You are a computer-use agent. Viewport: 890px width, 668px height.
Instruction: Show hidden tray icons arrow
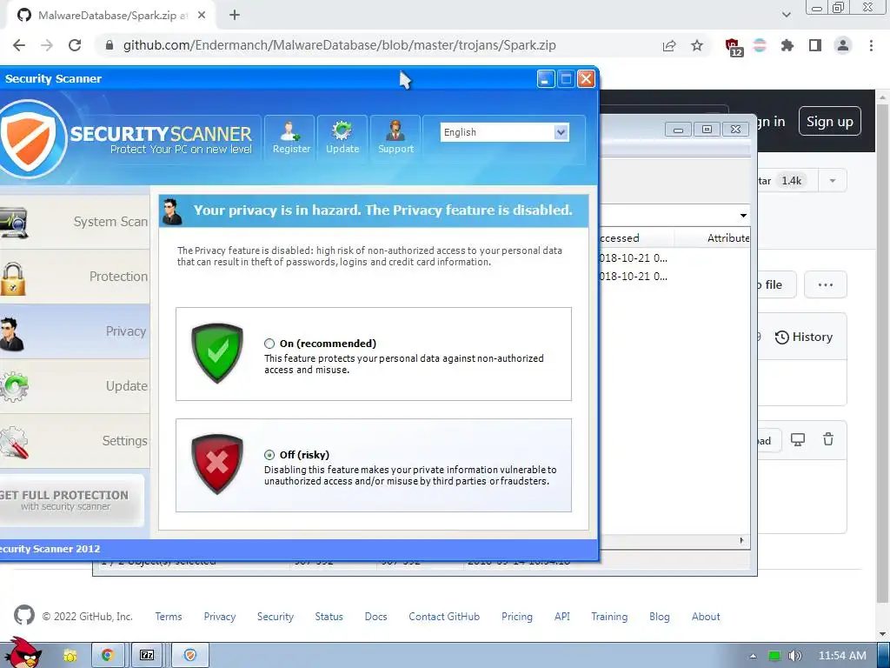point(753,656)
